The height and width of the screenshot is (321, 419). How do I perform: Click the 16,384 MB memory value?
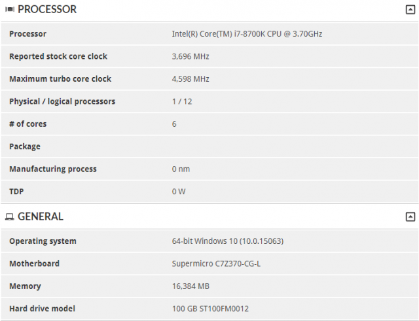(191, 286)
